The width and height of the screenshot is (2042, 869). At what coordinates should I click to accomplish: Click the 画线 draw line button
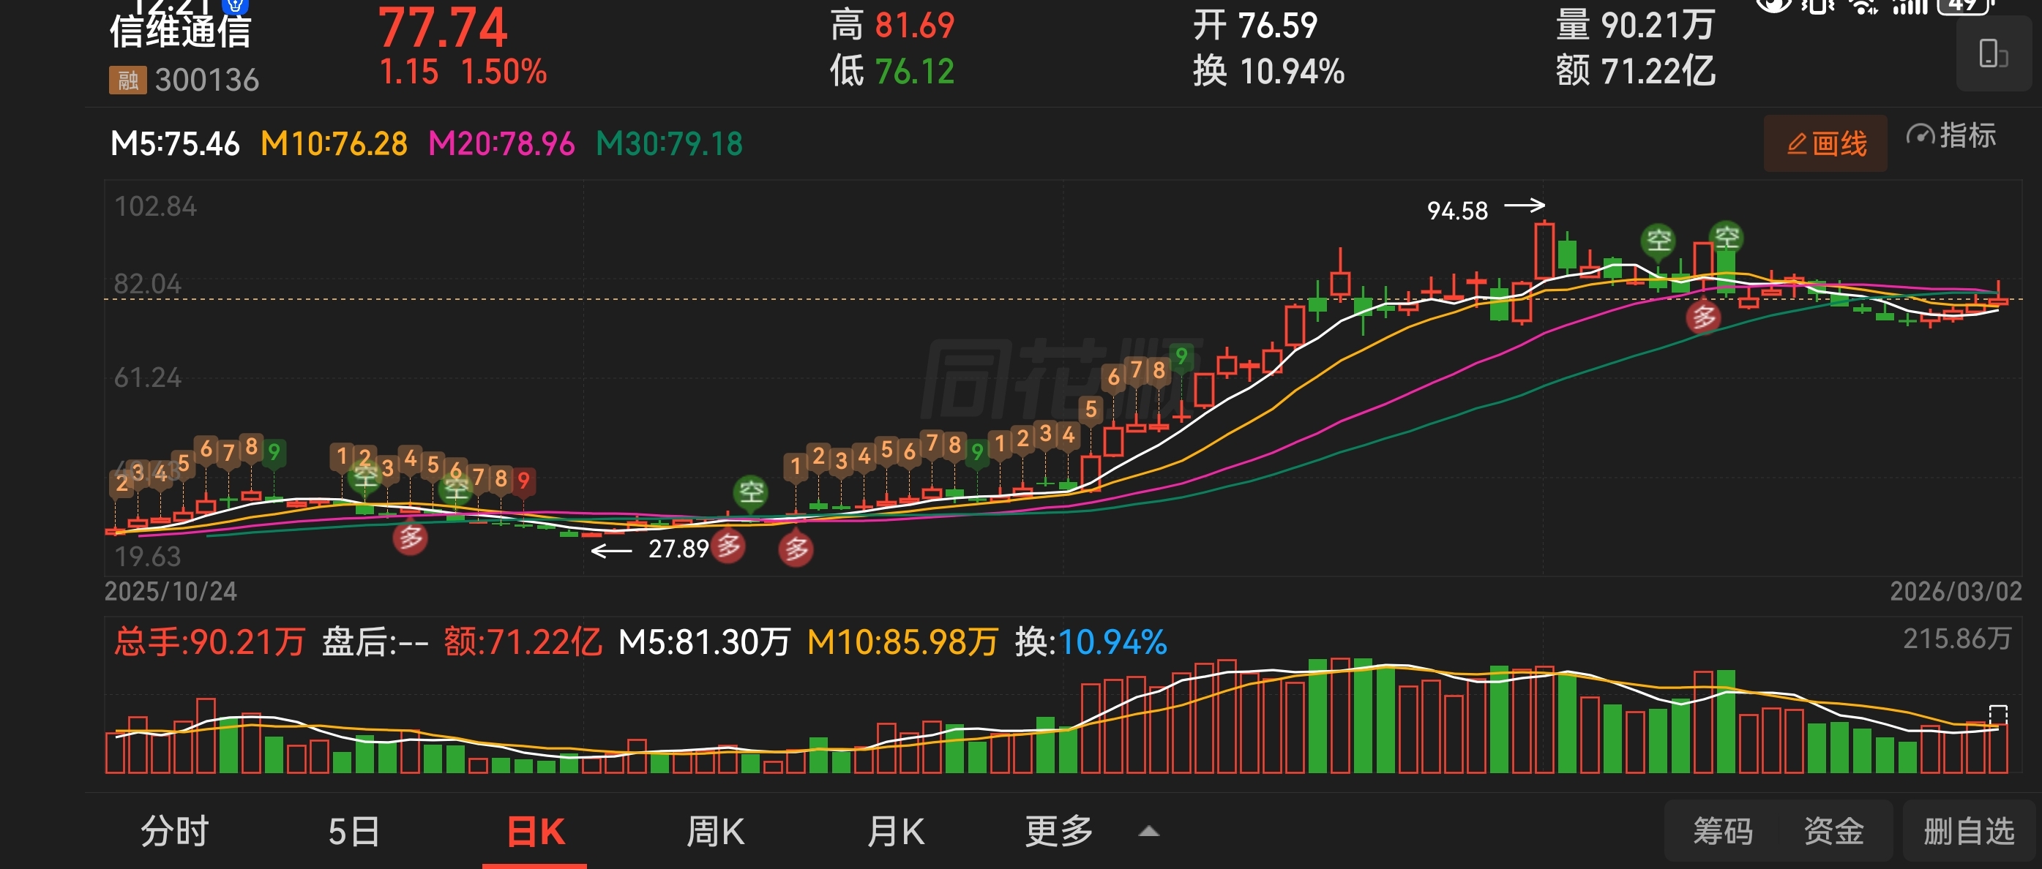pos(1825,143)
